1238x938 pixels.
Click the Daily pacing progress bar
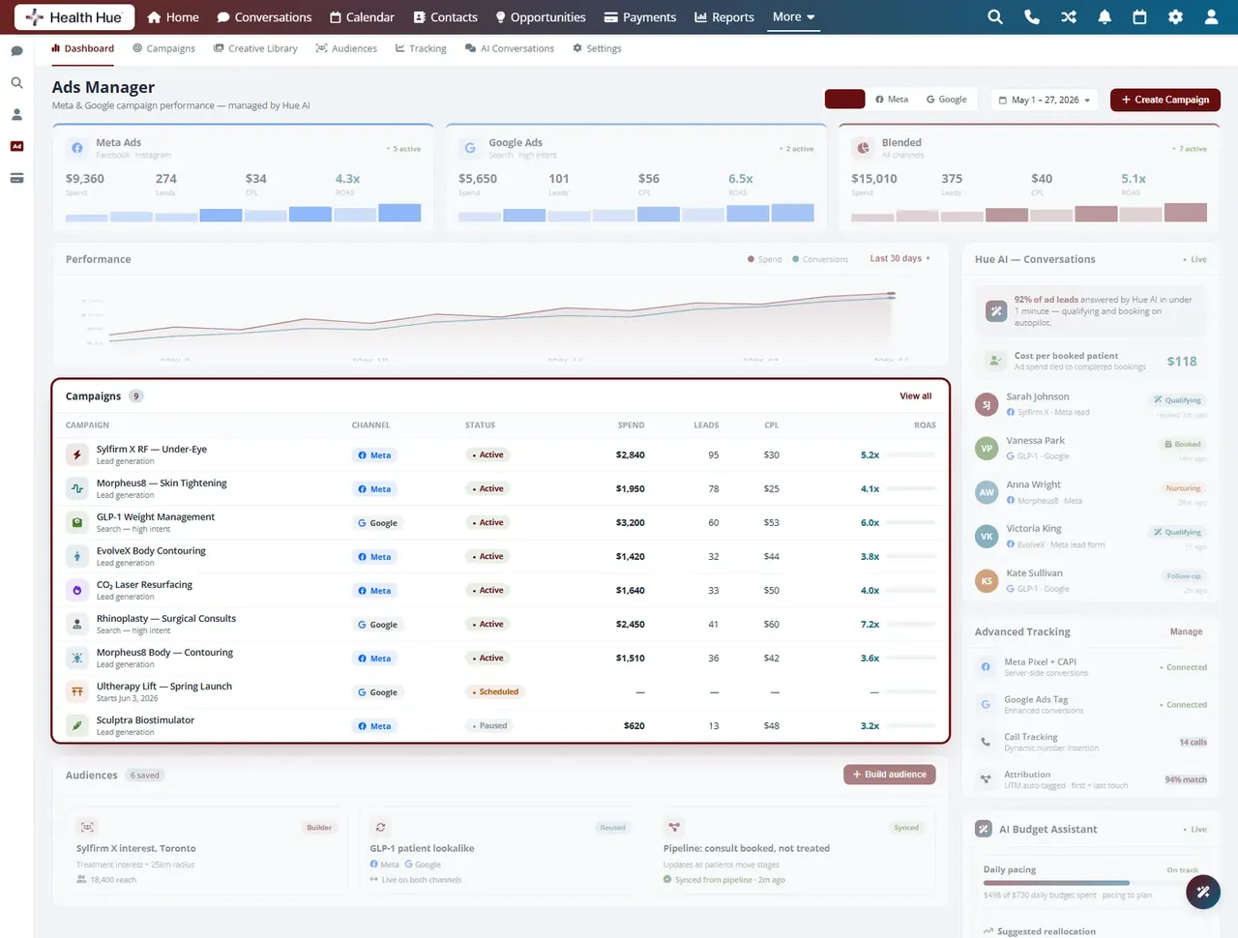coord(1091,883)
